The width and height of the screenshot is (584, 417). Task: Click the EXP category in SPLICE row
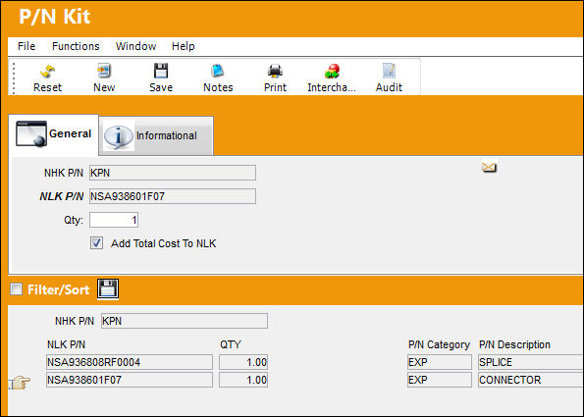[440, 362]
